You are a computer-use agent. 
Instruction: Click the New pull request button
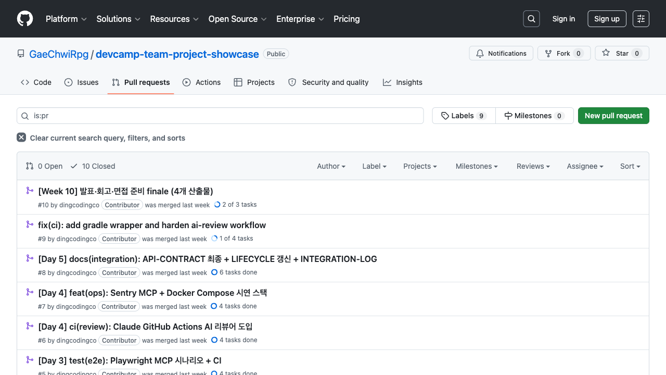(x=613, y=116)
